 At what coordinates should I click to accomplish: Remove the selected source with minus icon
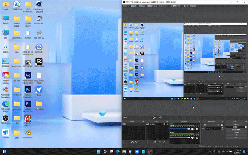click(152, 142)
